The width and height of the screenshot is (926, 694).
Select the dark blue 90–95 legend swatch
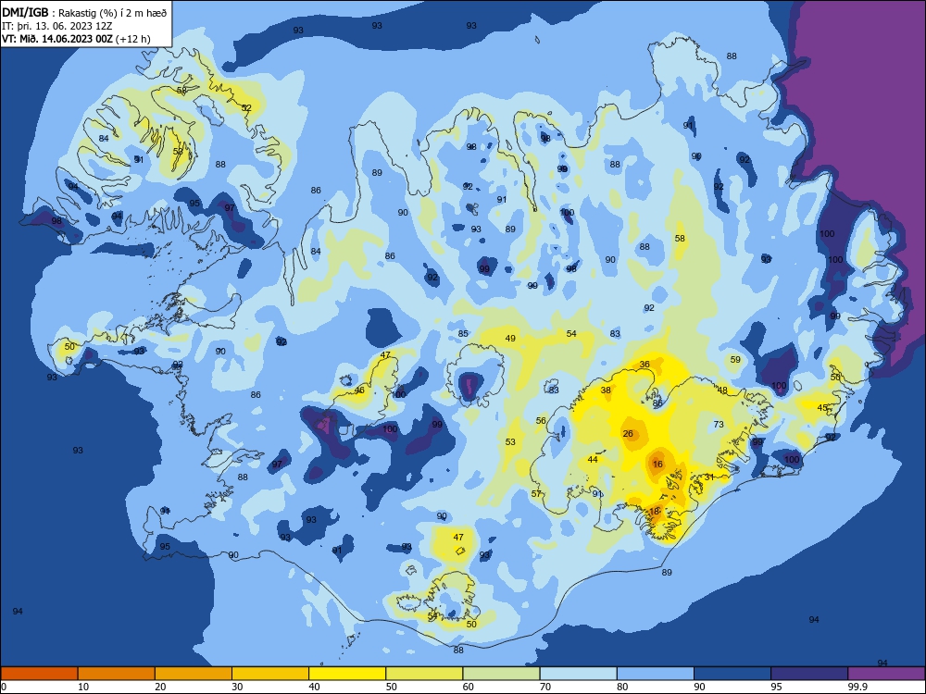732,674
